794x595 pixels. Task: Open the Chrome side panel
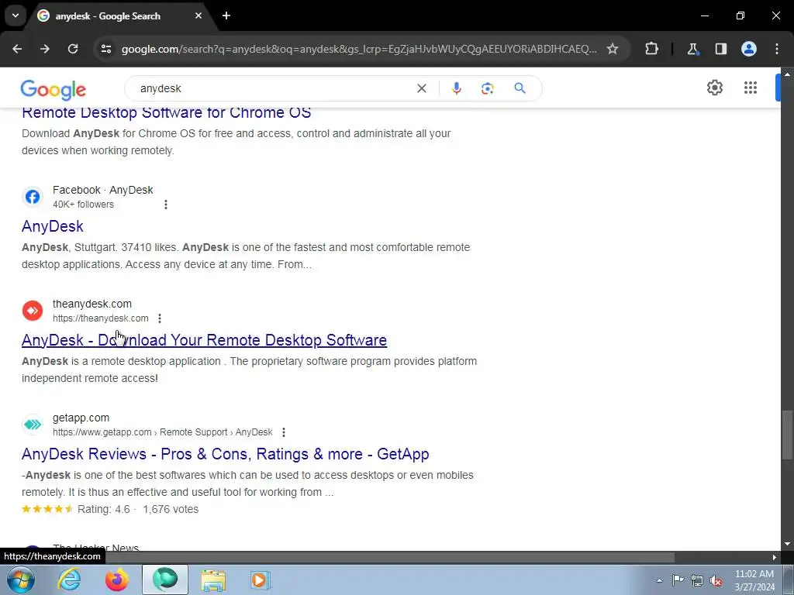coord(720,49)
